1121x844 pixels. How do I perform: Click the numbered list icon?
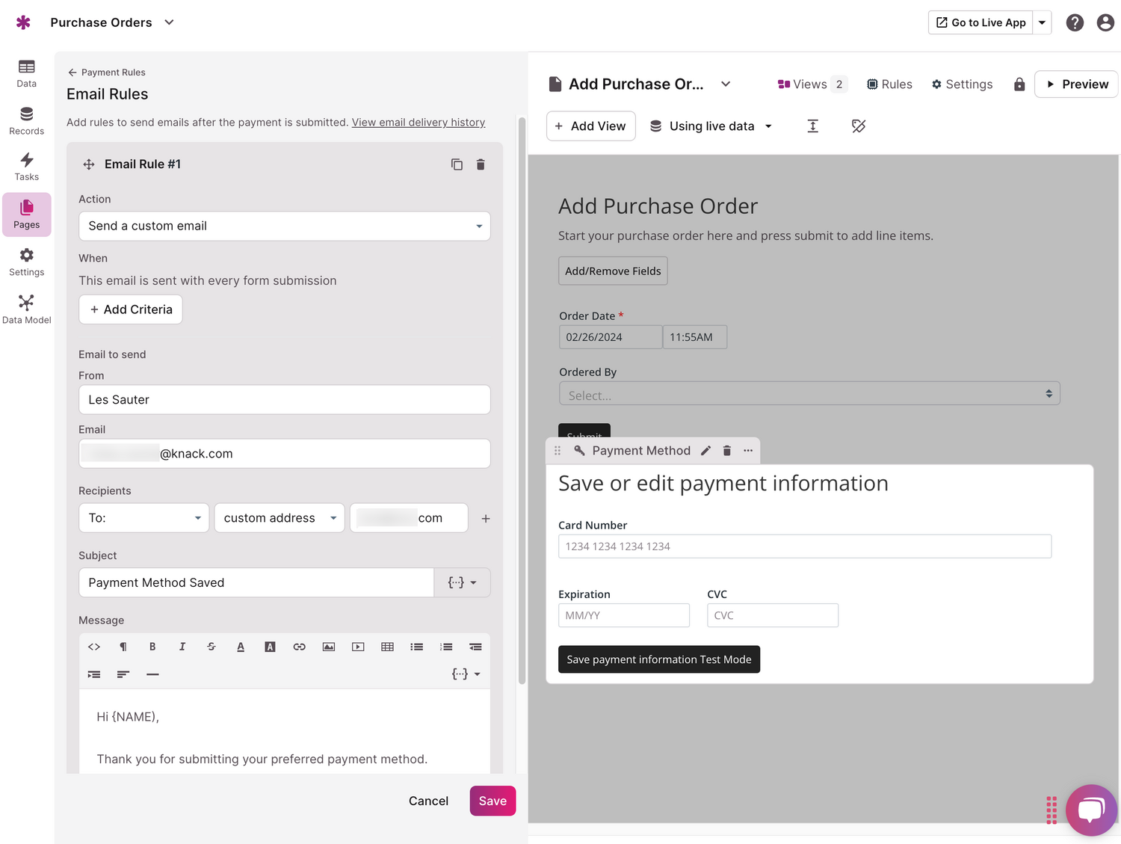[x=446, y=647]
